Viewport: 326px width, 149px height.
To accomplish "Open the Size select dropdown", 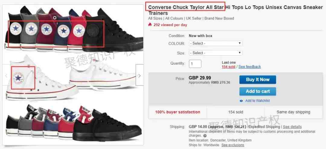I will pyautogui.click(x=216, y=53).
